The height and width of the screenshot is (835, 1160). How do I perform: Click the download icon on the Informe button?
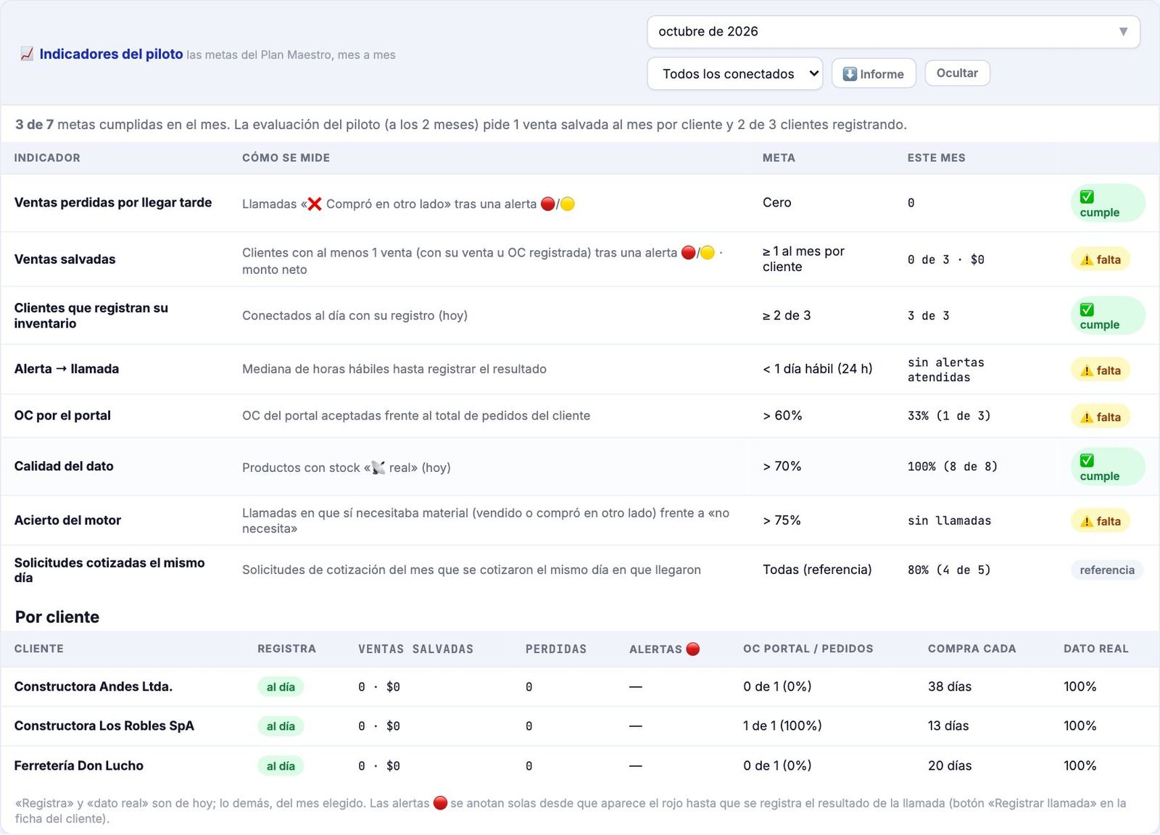click(850, 74)
